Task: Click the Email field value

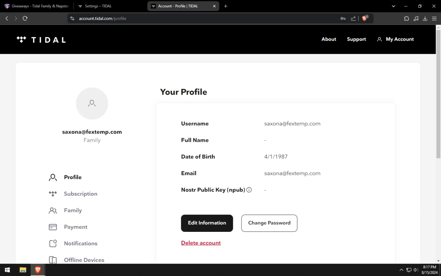Action: tap(292, 173)
